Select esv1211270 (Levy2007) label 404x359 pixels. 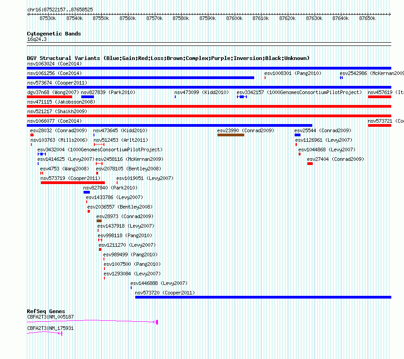pos(127,245)
